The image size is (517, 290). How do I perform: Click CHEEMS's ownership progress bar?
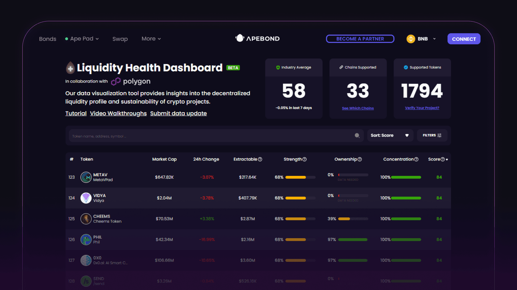tap(353, 219)
